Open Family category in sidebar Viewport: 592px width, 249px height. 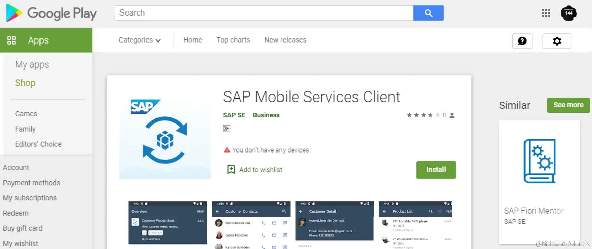click(x=25, y=129)
